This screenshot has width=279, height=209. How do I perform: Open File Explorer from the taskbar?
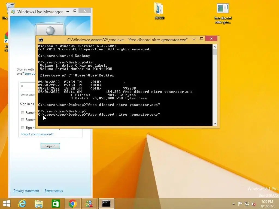[x=39, y=204]
